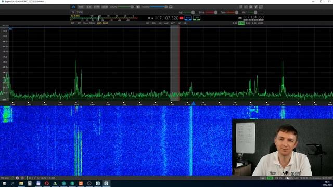Click the blue power button

click(x=73, y=7)
